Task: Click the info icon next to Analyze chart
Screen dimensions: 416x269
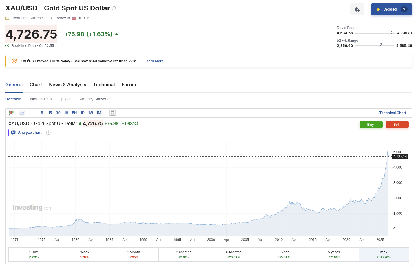Action: pyautogui.click(x=48, y=133)
